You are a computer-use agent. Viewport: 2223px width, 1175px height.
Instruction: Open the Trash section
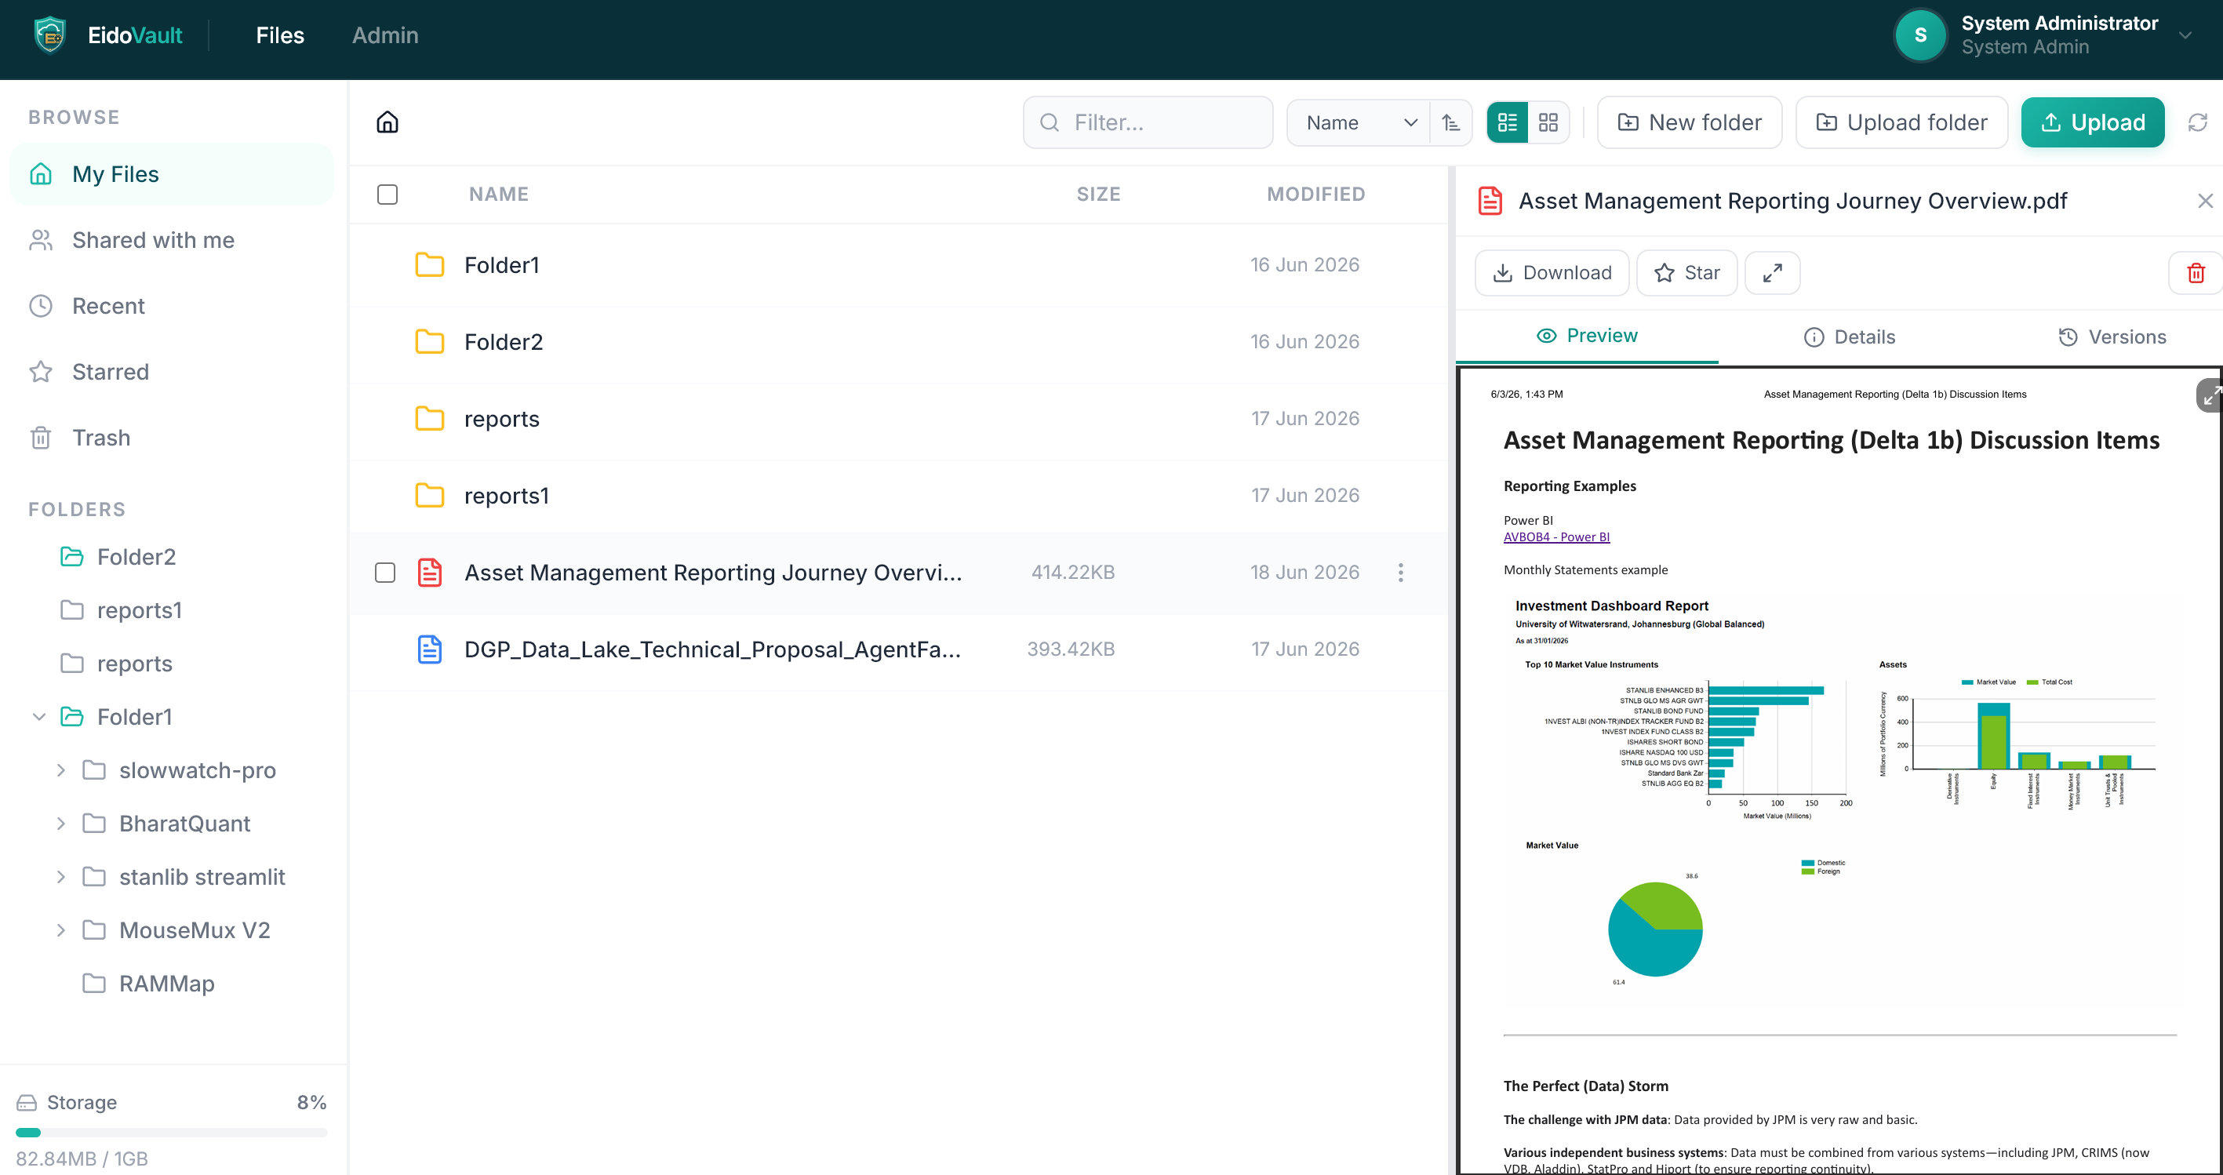172,438
